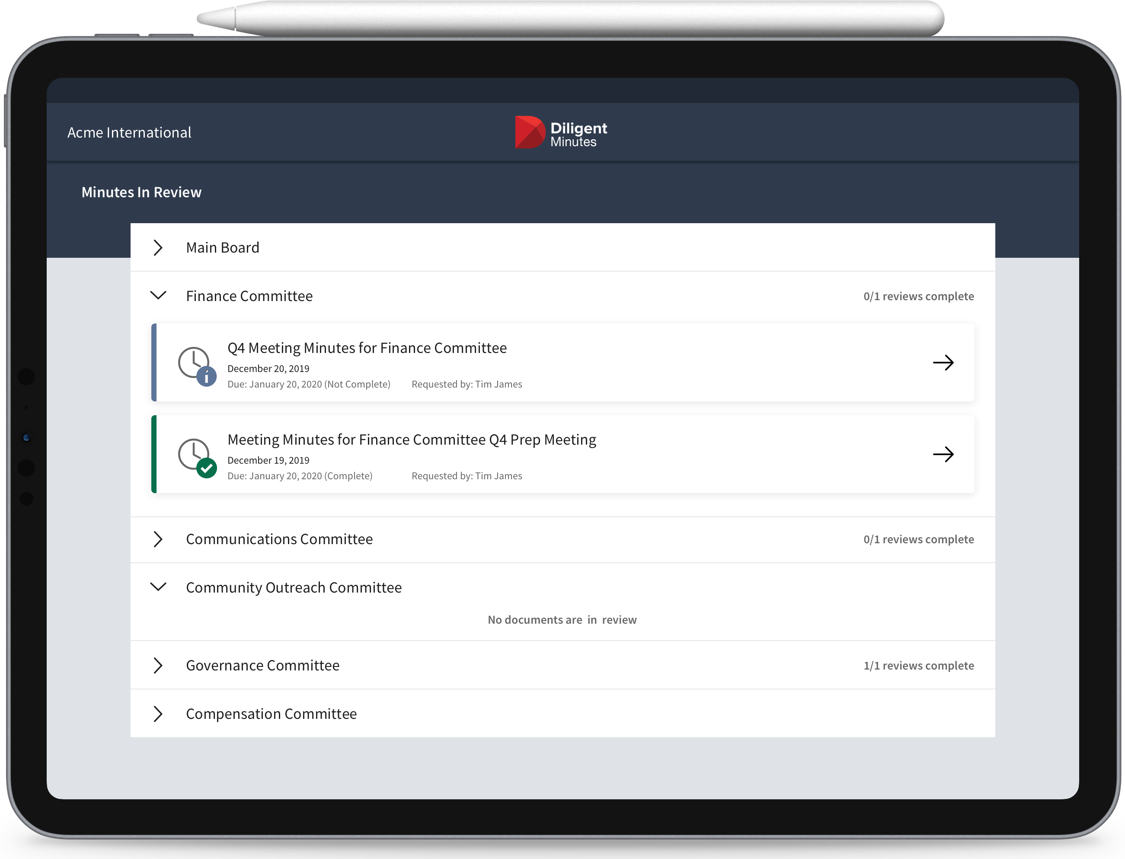The width and height of the screenshot is (1125, 859).
Task: Select the Compensation Committee label
Action: click(271, 714)
